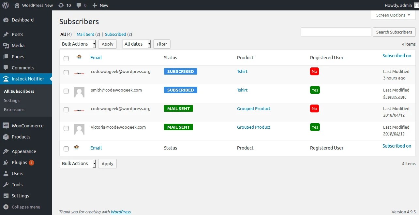
Task: Open the bottom Bulk Actions dropdown
Action: [x=78, y=164]
